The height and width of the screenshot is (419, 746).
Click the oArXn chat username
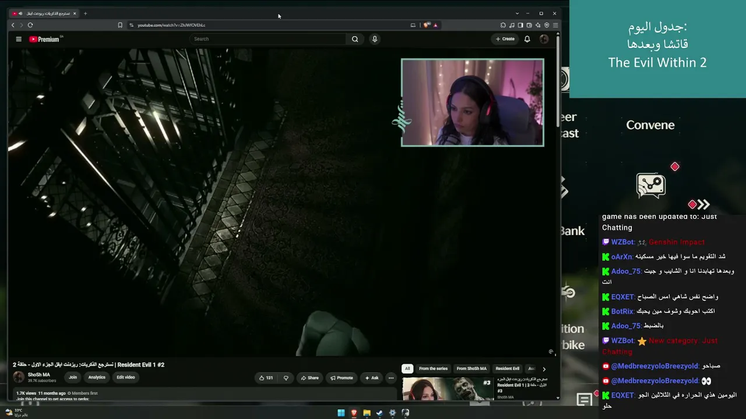coord(622,257)
